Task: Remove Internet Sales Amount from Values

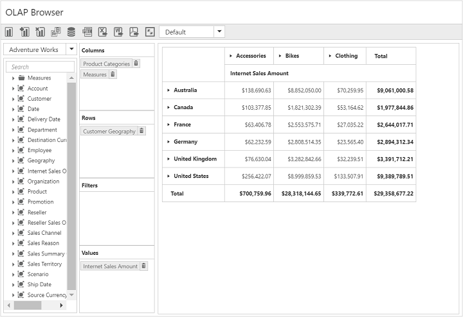Action: 144,266
